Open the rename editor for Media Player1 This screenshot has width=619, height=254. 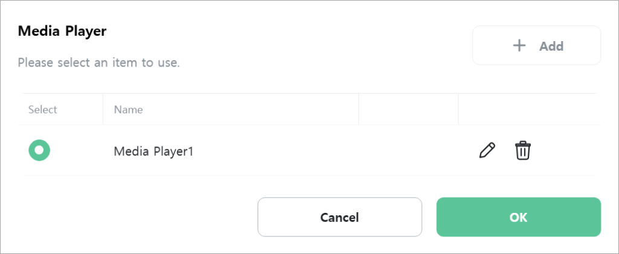click(487, 151)
